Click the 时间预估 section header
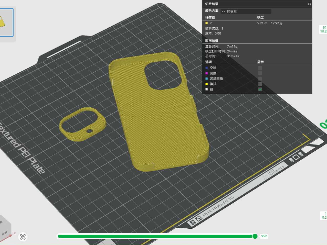This screenshot has width=327, height=245. 212,40
